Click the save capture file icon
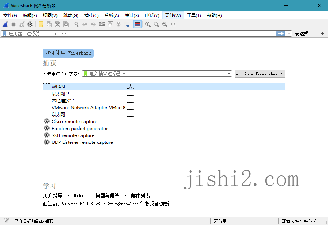The image size is (328, 225). (49, 24)
